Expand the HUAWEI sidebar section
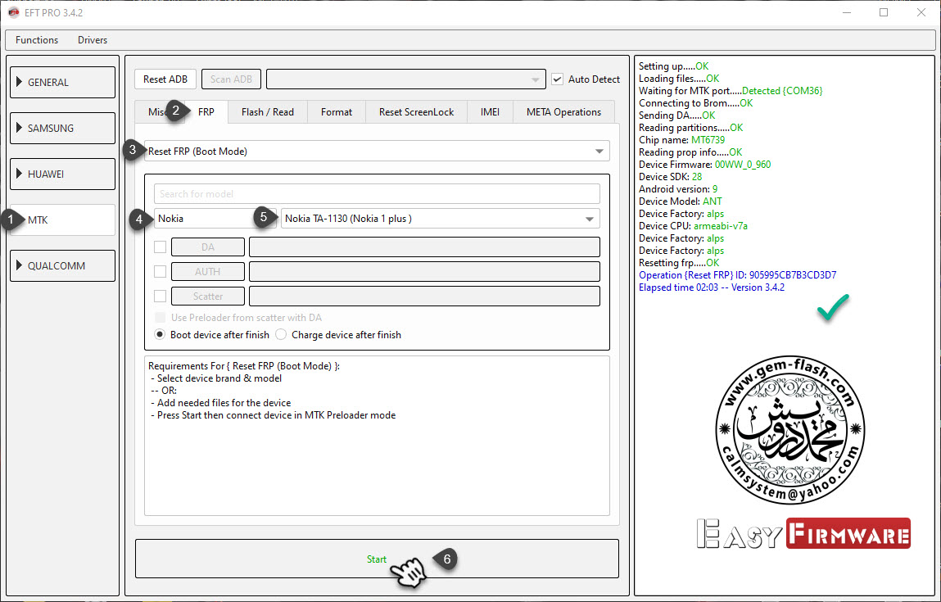 coord(62,174)
